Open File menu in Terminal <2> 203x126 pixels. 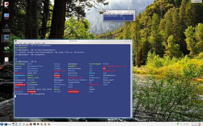16,43
